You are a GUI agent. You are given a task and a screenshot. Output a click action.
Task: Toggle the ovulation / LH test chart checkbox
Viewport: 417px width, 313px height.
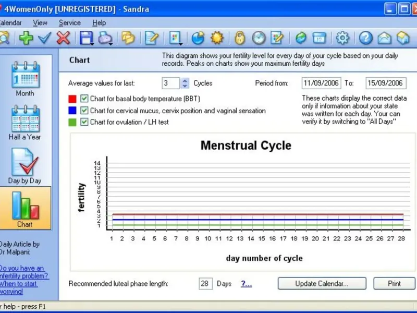pyautogui.click(x=84, y=122)
